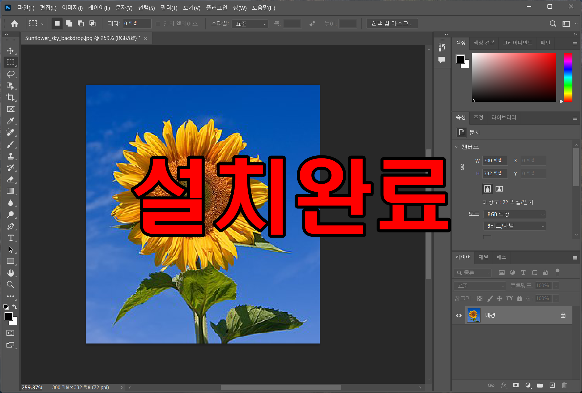
Task: Select the Move tool
Action: click(x=11, y=51)
